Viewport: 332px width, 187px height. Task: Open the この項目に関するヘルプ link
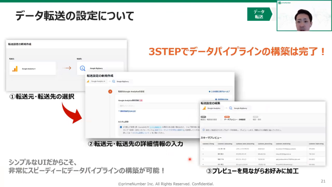pos(219,92)
